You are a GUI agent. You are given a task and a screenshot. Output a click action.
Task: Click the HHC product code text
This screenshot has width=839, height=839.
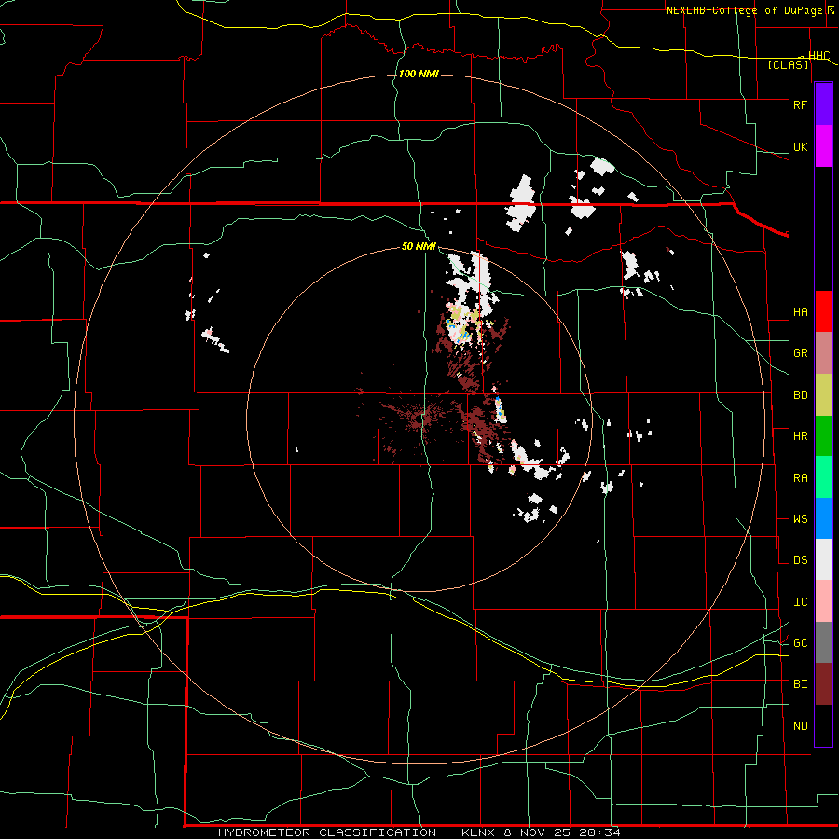pyautogui.click(x=818, y=55)
